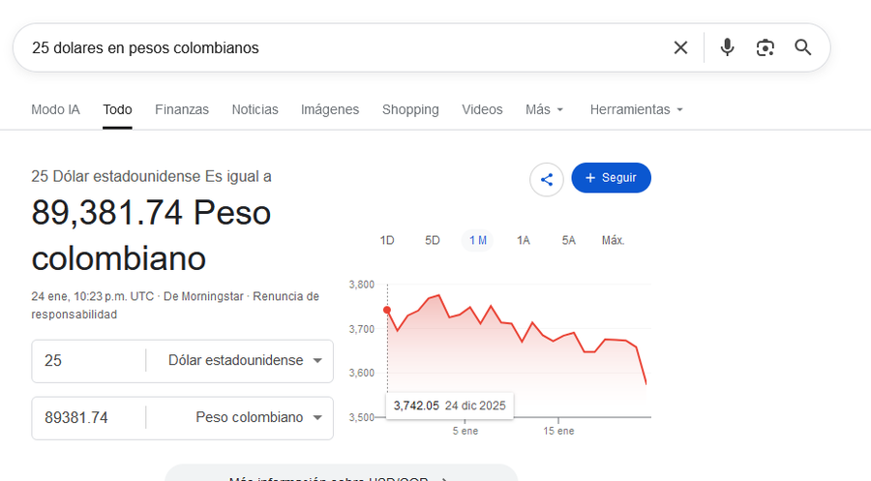This screenshot has height=481, width=871.
Task: Clear the search box text
Action: (680, 47)
